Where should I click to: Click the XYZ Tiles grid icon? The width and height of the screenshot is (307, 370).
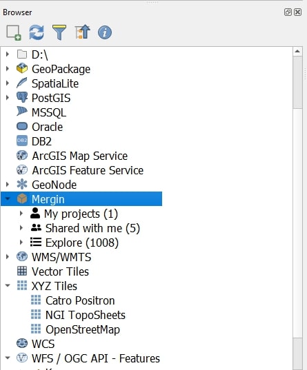[x=22, y=285]
